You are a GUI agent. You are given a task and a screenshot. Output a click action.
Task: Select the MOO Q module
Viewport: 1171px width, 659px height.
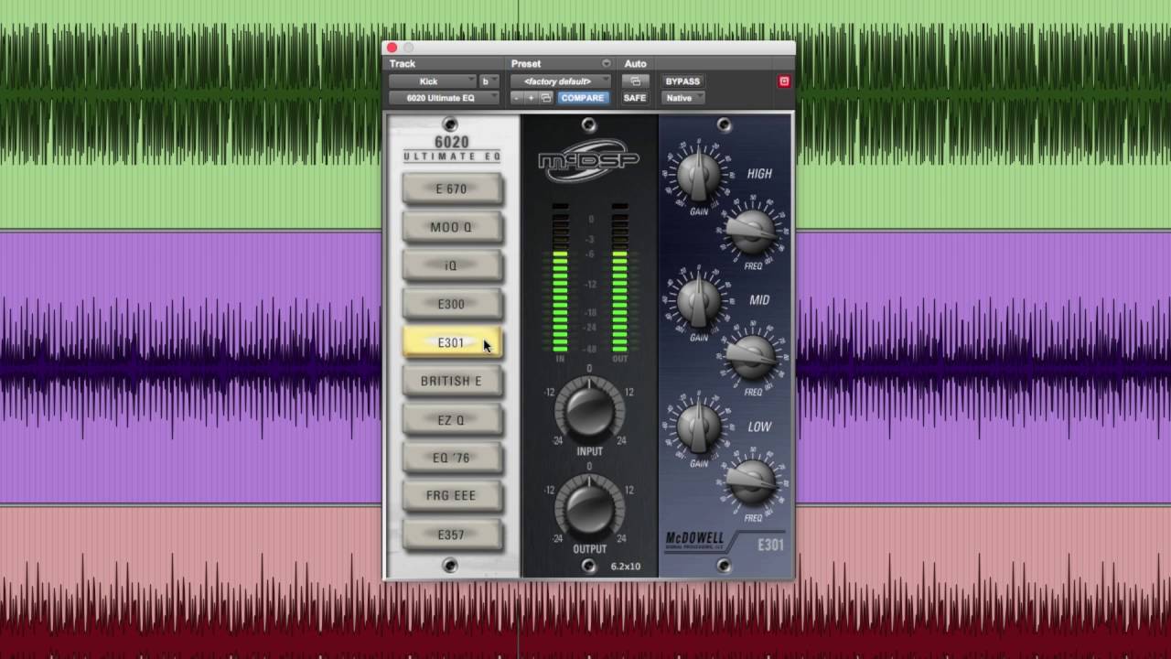(x=451, y=227)
